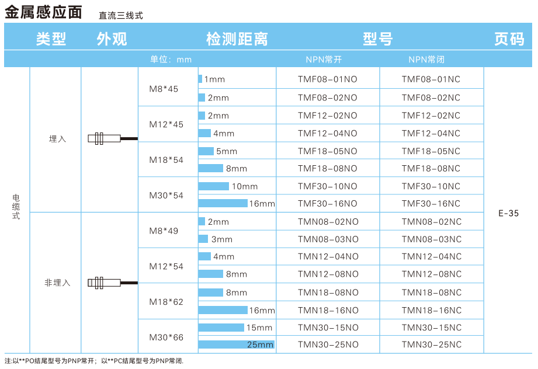Click the 电缆式 category cell
The image size is (538, 369).
click(16, 207)
